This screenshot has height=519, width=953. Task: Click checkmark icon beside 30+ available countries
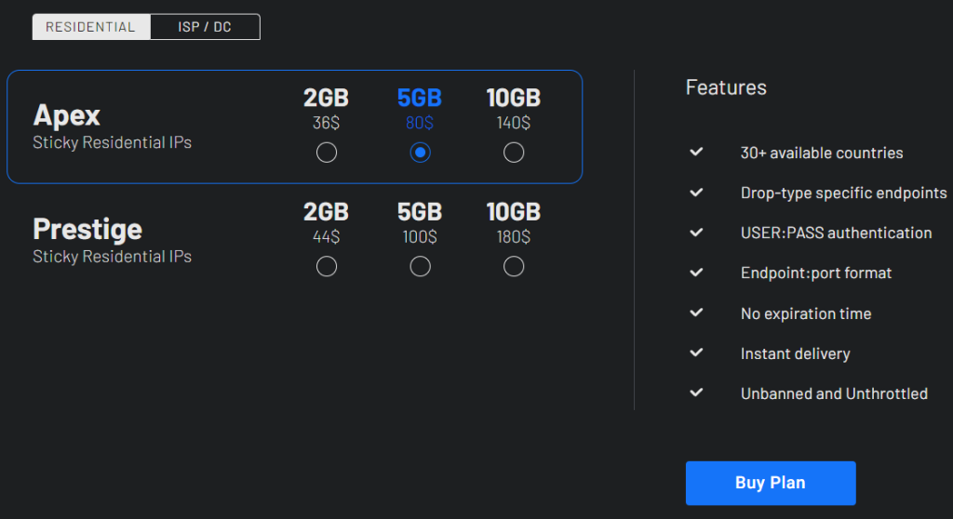pyautogui.click(x=696, y=152)
